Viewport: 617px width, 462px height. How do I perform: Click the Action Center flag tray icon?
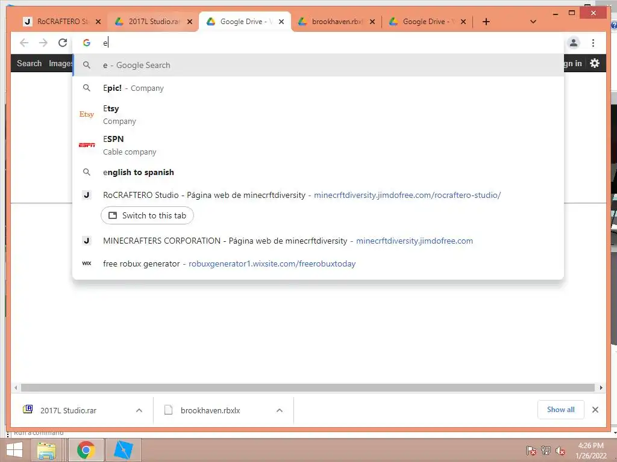point(531,451)
